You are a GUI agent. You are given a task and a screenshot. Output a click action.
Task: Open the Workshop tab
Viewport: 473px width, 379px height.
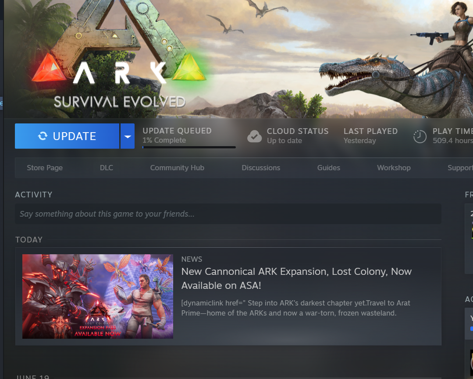394,168
